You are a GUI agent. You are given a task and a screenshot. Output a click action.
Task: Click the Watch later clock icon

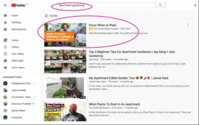coord(5,61)
